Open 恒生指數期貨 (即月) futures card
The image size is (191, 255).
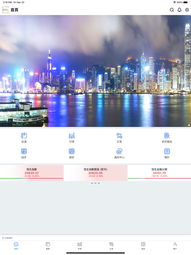(95, 173)
